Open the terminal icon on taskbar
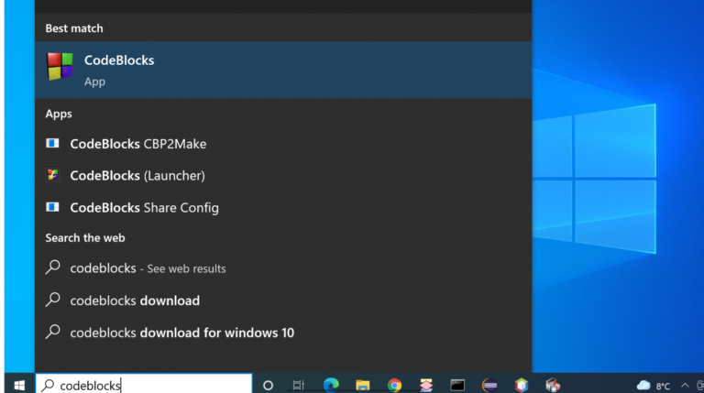Screen dimensions: 704x393 457,386
